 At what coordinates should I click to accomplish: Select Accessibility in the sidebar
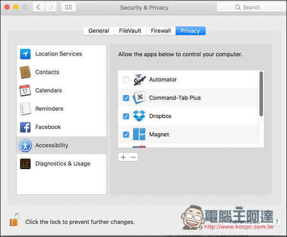[61, 145]
